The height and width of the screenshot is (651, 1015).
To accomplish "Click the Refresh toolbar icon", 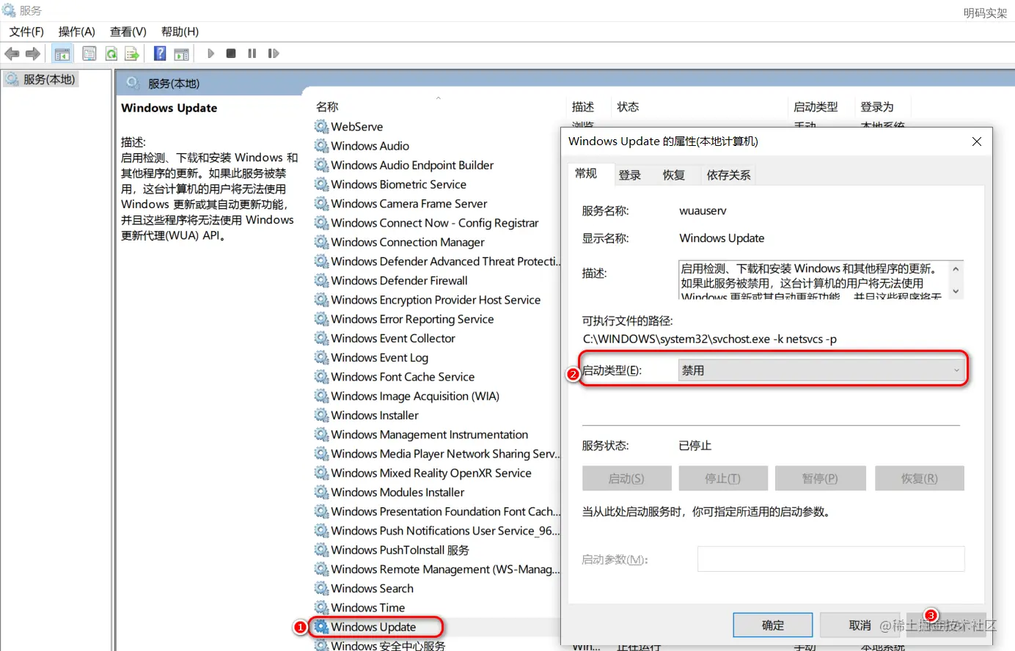I will 111,54.
